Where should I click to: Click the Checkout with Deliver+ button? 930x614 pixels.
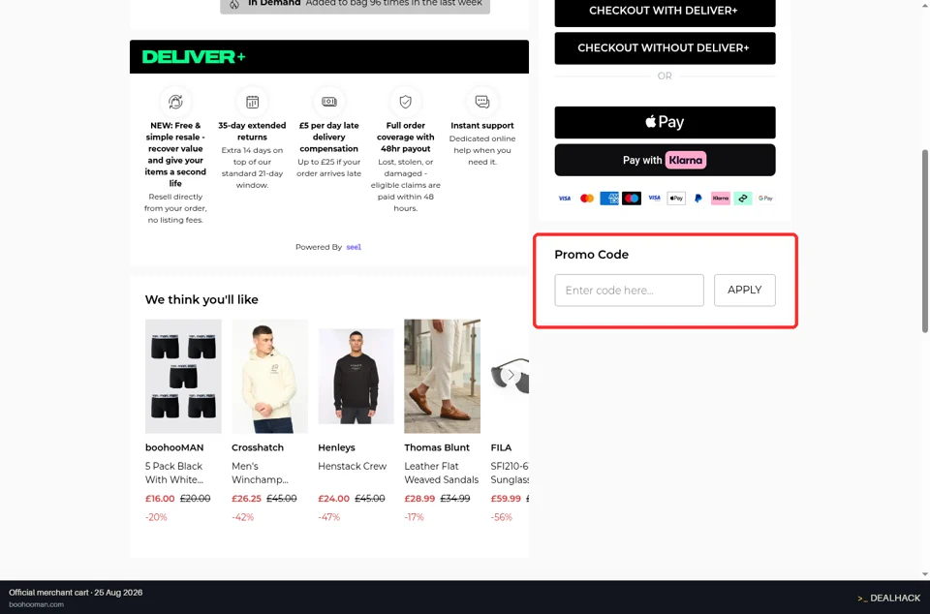click(x=665, y=12)
